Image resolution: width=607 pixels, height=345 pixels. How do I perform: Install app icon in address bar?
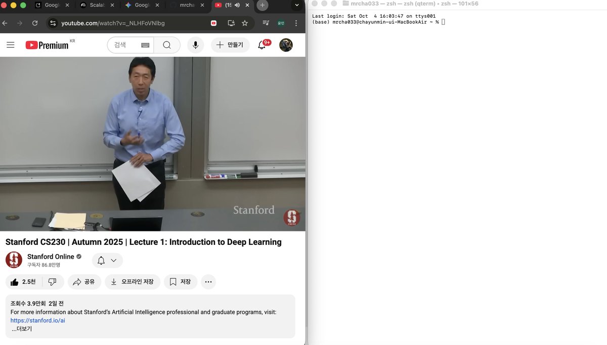[231, 23]
